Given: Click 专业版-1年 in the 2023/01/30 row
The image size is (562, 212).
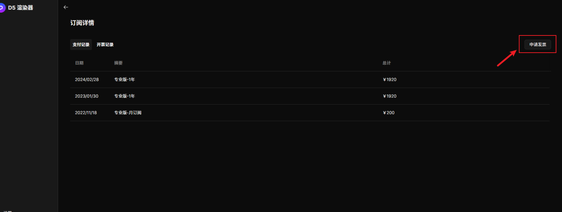Looking at the screenshot, I should pyautogui.click(x=125, y=96).
